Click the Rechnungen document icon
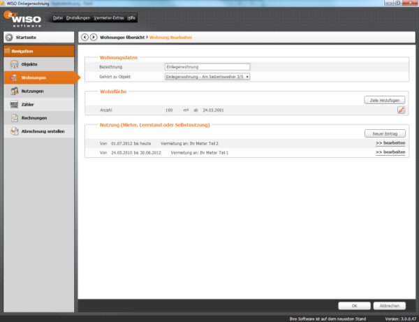 (x=15, y=118)
